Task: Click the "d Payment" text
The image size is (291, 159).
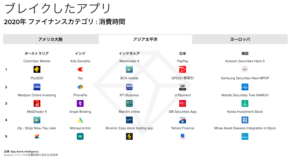Action: click(x=183, y=95)
